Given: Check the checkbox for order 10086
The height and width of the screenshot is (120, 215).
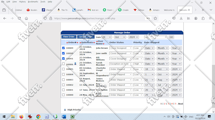Looking at the screenshot, I should coord(63,64).
